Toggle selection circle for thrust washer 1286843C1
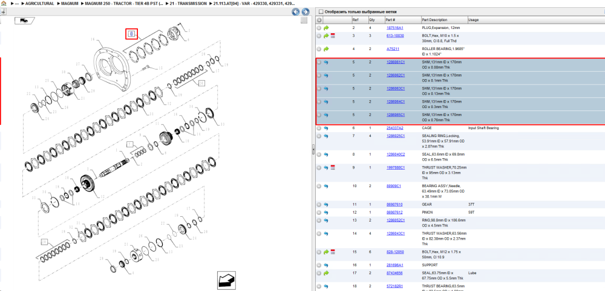The image size is (605, 291). (319, 234)
